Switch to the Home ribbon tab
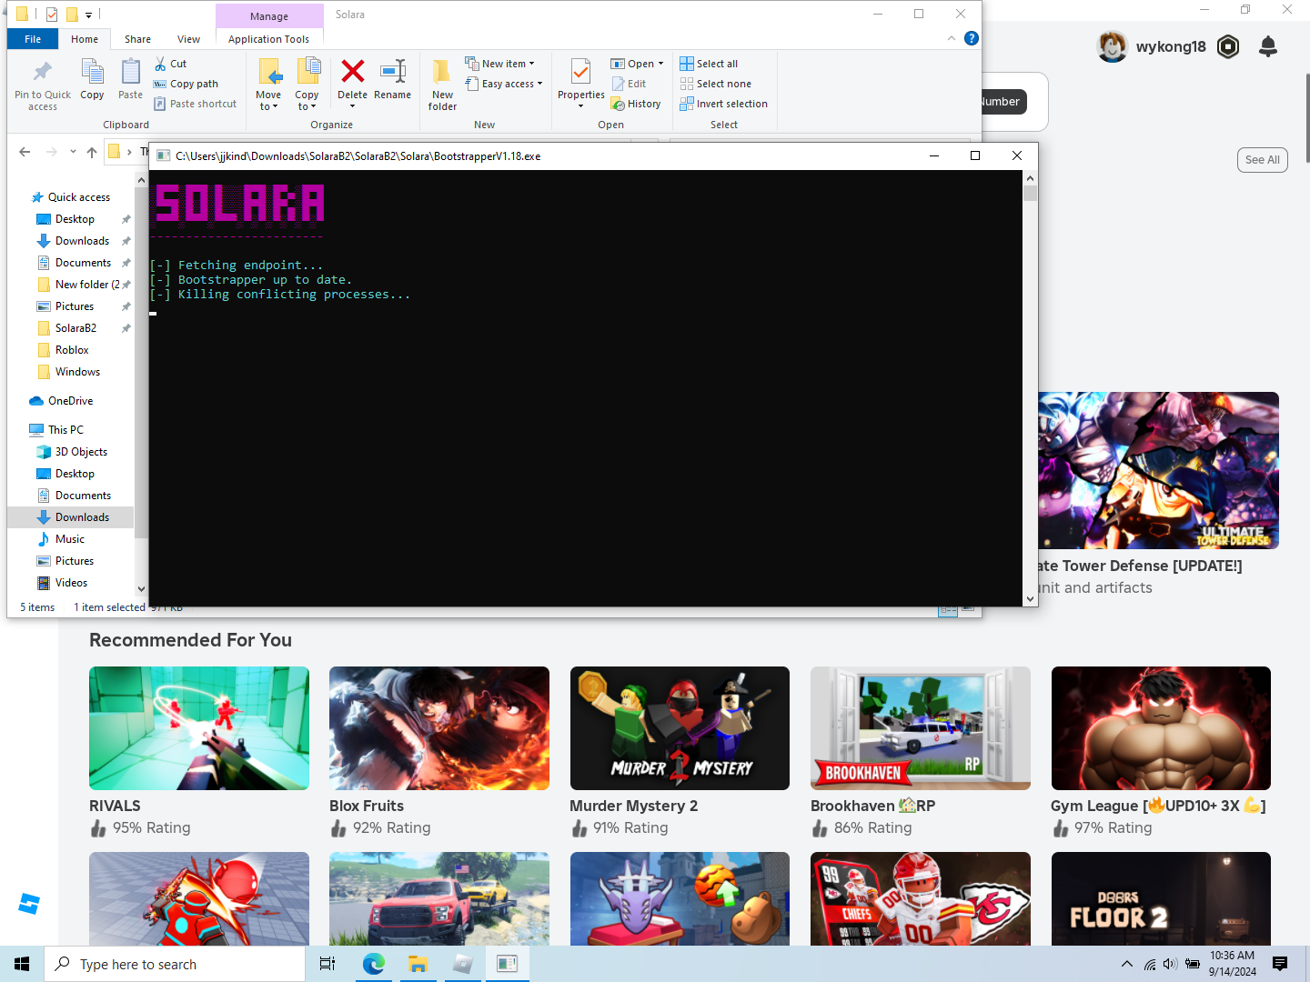The height and width of the screenshot is (982, 1310). (85, 39)
